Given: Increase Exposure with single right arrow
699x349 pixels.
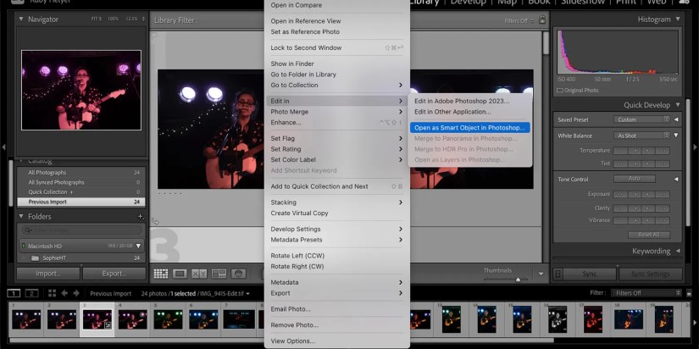Looking at the screenshot, I should 647,194.
